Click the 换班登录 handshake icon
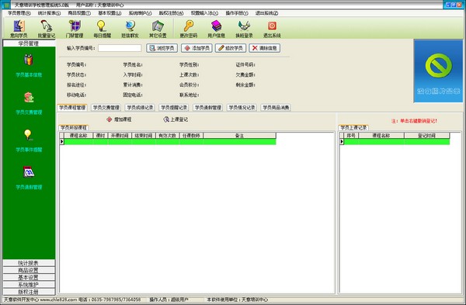Screen dimensions: 466x305 point(244,29)
